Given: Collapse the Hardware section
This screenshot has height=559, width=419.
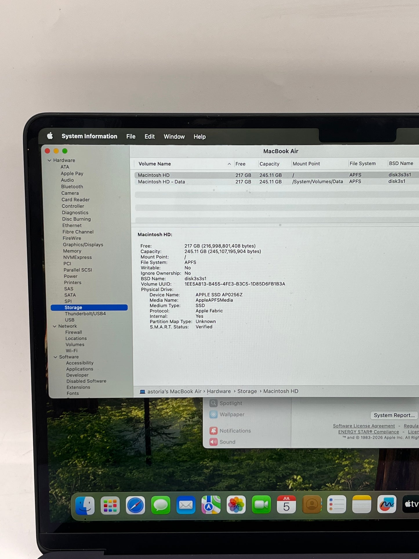Looking at the screenshot, I should [50, 160].
